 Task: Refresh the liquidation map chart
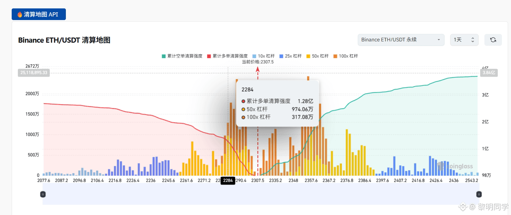click(493, 40)
